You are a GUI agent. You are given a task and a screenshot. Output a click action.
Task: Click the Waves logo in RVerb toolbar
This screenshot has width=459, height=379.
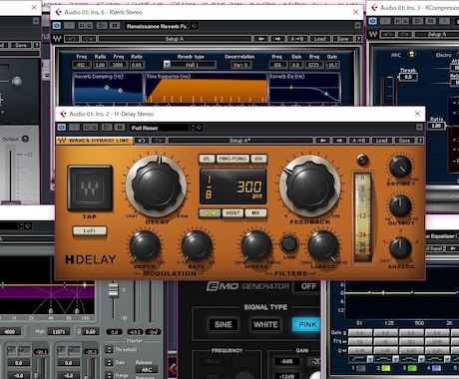pyautogui.click(x=57, y=39)
